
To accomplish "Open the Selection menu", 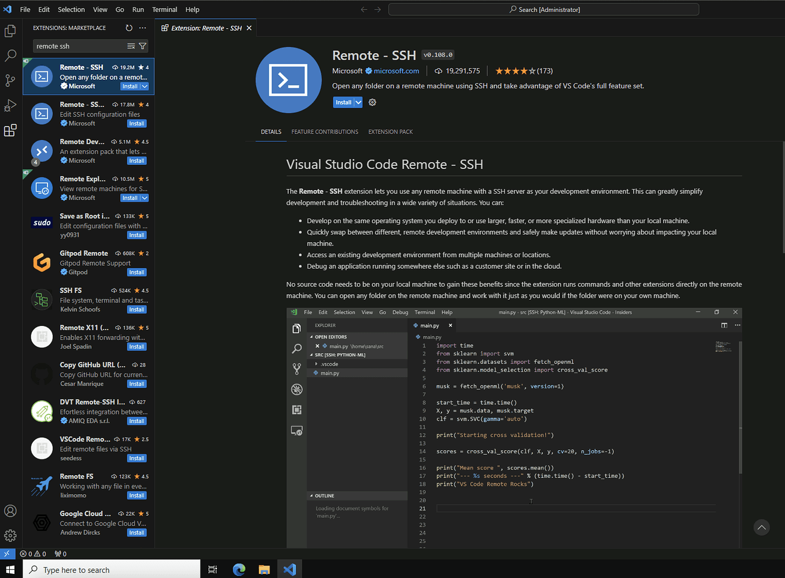I will 71,9.
